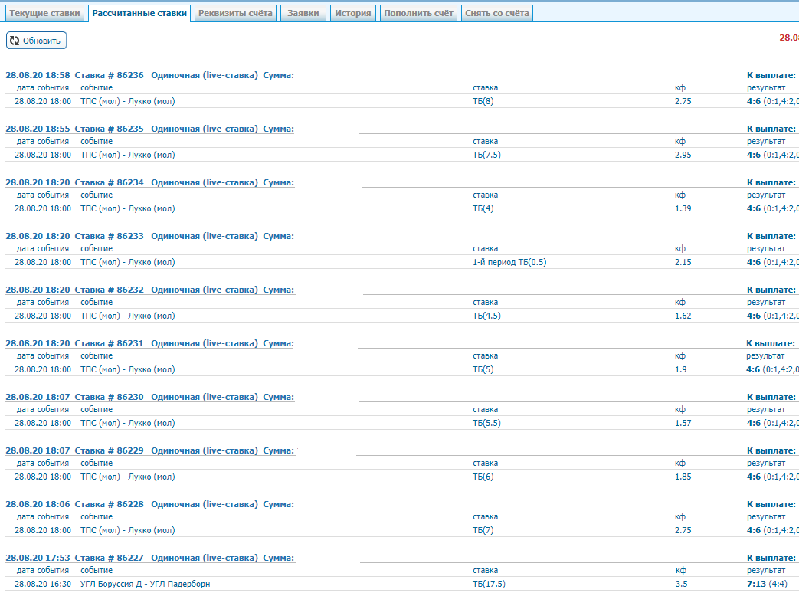The image size is (799, 593).
Task: Click the refresh icon in Обновить button
Action: [x=15, y=41]
